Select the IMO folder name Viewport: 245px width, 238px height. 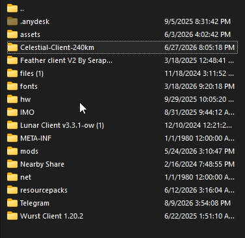(x=27, y=112)
